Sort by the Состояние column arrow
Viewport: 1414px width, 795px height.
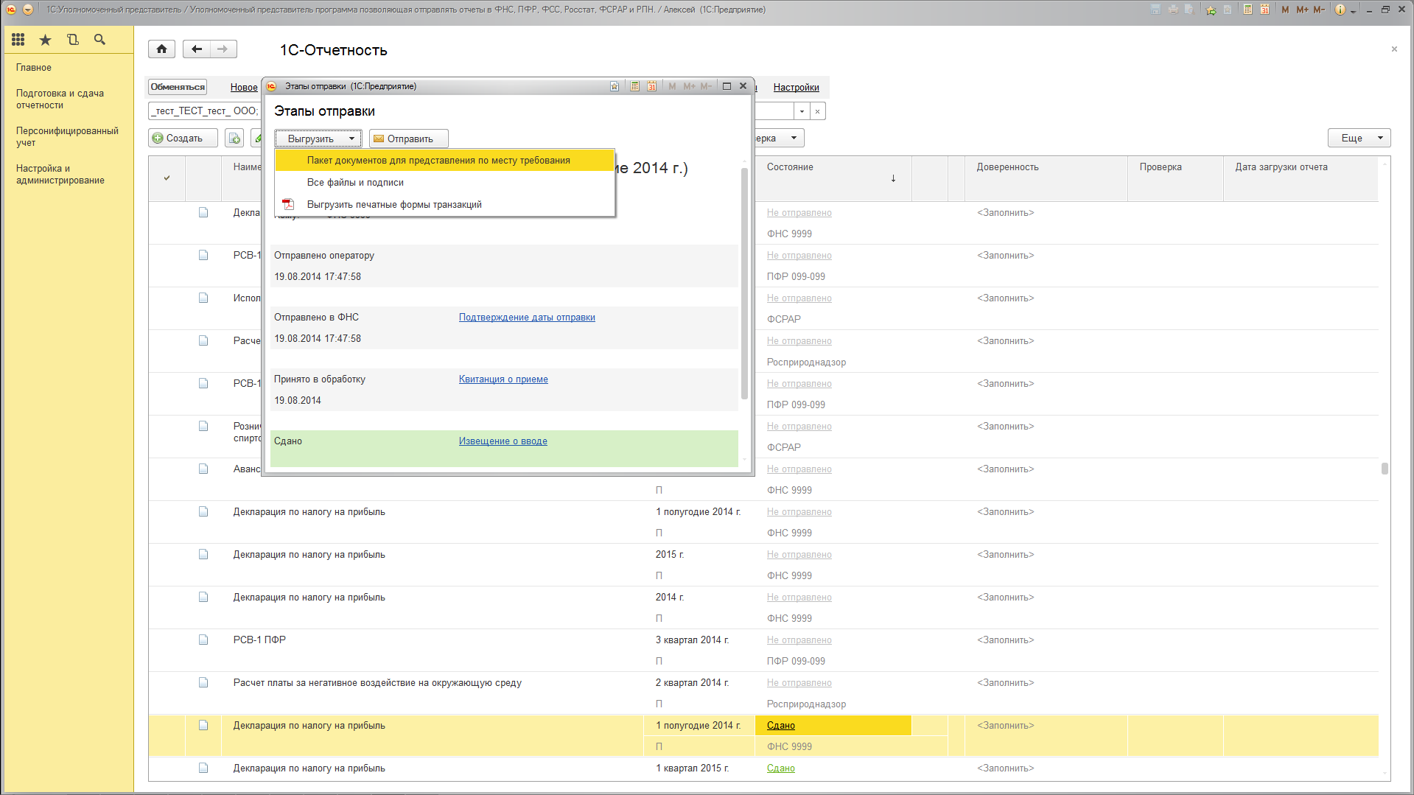tap(893, 178)
